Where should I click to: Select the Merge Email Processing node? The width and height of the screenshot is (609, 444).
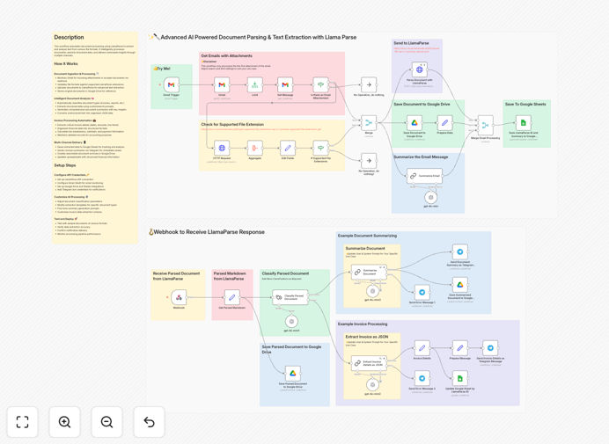(x=486, y=125)
